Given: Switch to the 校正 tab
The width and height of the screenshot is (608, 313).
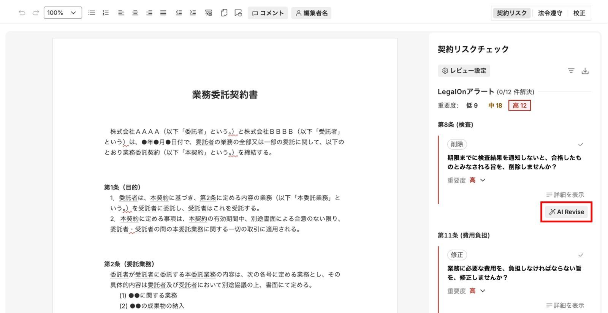Looking at the screenshot, I should [x=579, y=13].
